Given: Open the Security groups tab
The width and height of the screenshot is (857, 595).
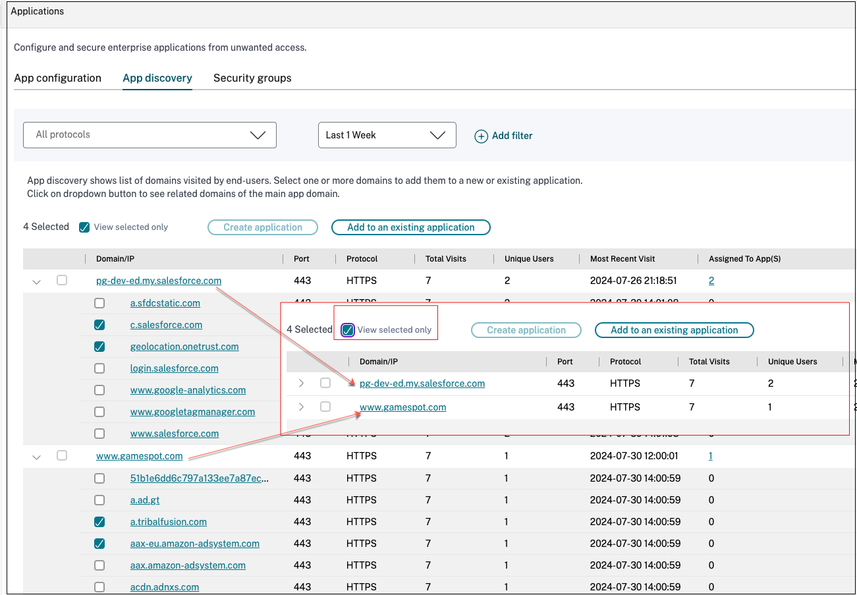Looking at the screenshot, I should coord(252,78).
